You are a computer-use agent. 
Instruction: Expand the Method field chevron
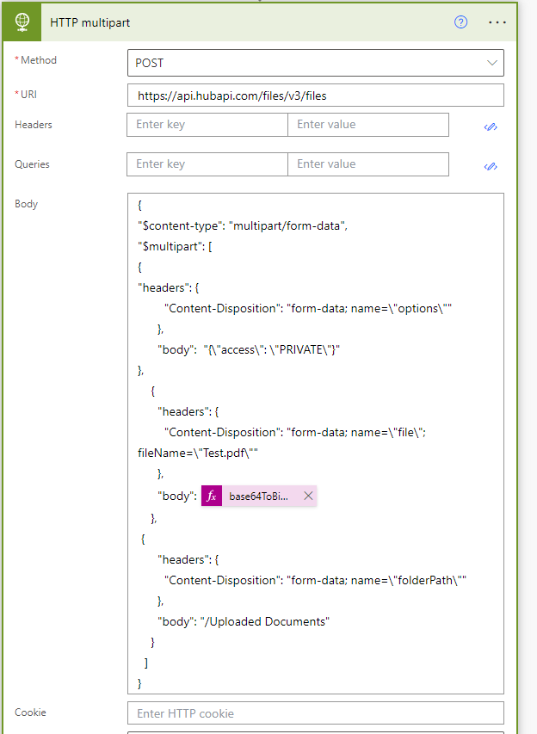(491, 63)
